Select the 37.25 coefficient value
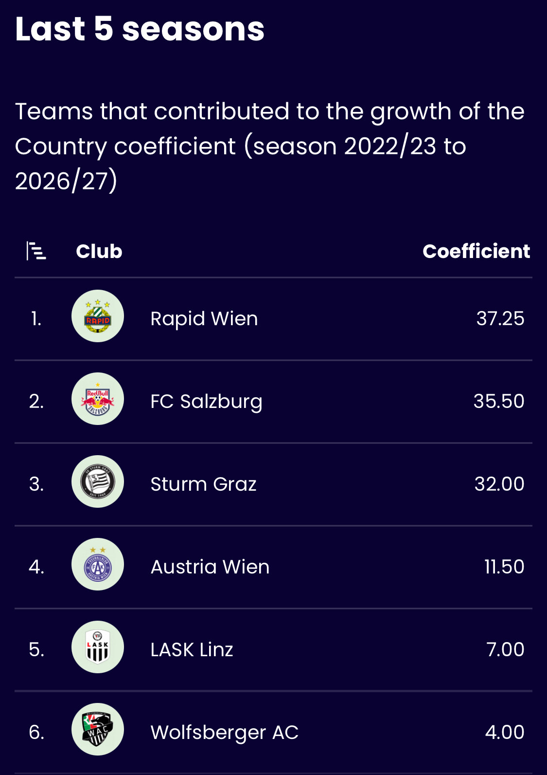Viewport: 547px width, 775px height. pos(500,319)
